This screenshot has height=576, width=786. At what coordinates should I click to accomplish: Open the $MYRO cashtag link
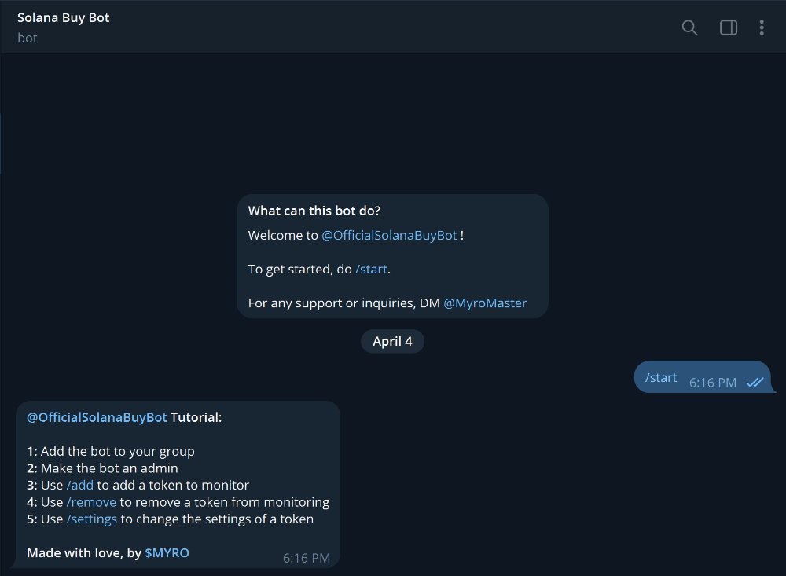tap(167, 553)
